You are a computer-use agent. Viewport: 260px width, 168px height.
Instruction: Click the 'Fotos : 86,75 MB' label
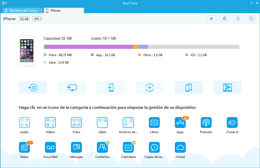click(60, 55)
